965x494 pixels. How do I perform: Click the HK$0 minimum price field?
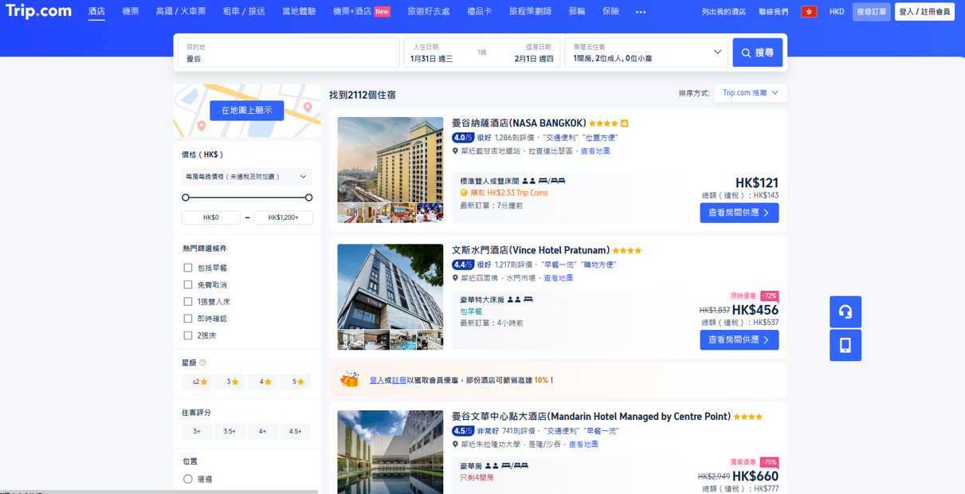211,218
